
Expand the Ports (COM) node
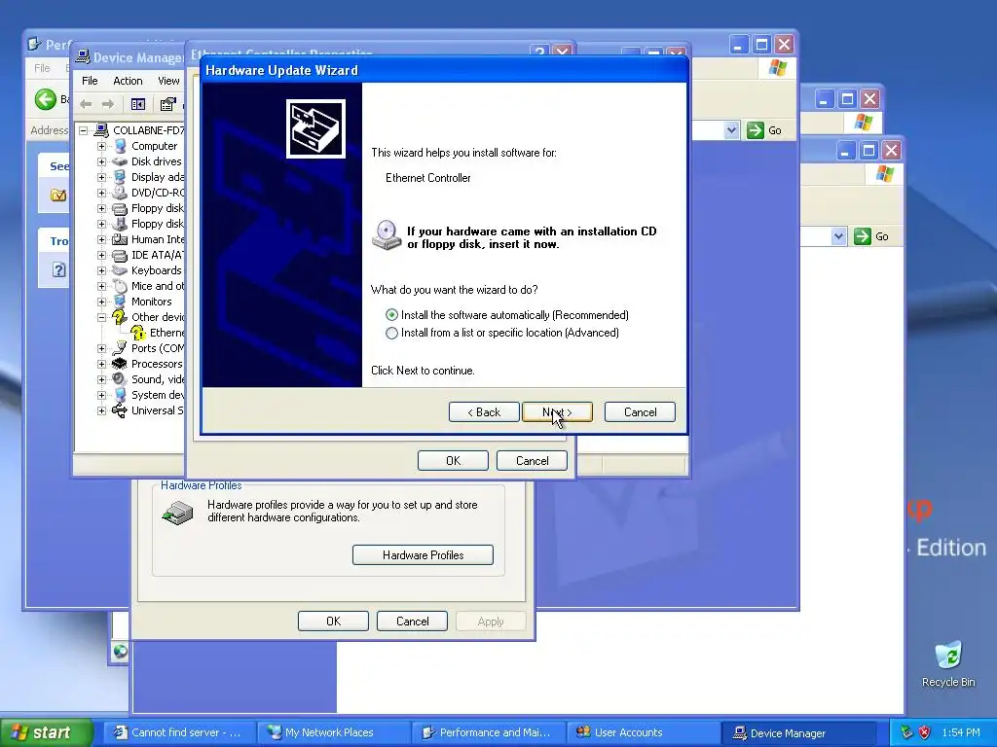click(x=101, y=349)
